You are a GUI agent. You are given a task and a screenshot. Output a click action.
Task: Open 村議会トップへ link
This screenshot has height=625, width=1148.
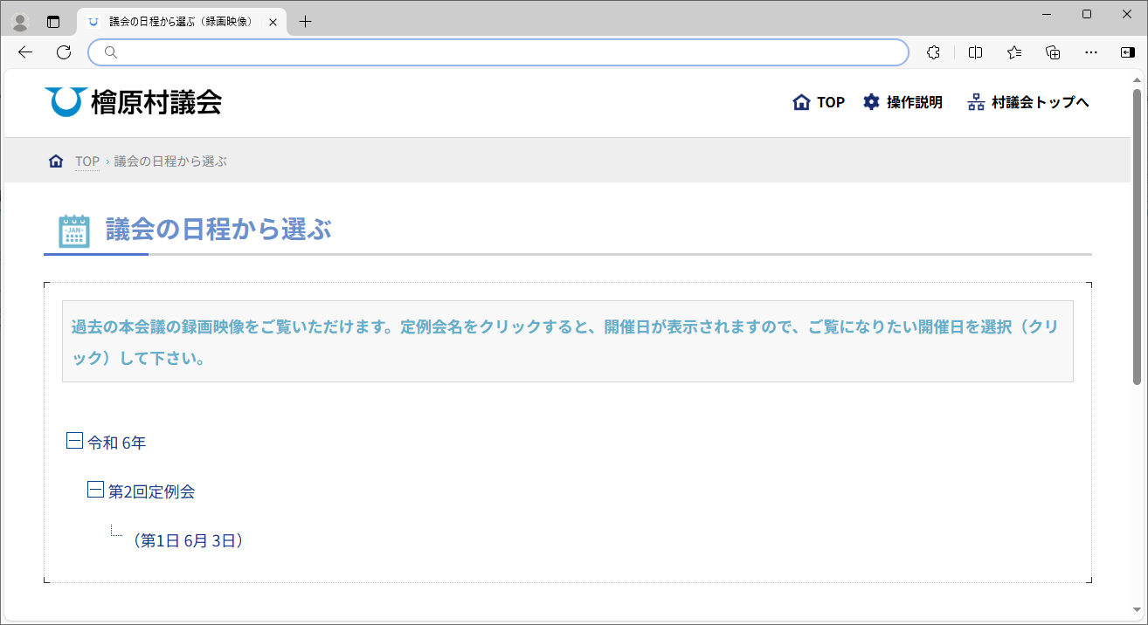(x=1028, y=102)
